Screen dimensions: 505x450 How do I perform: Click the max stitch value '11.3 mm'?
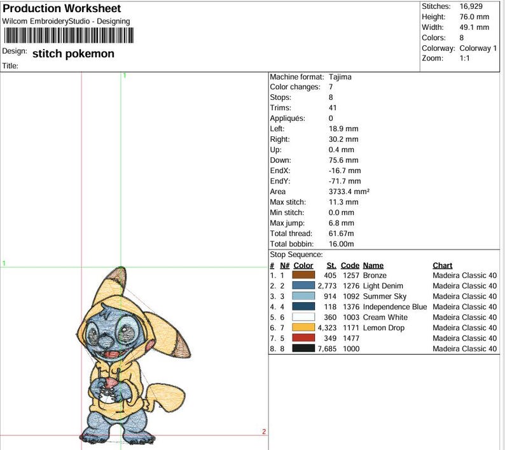coord(343,202)
